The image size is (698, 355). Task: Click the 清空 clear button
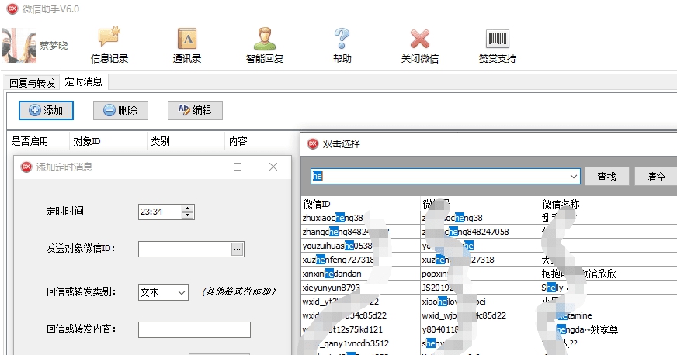[x=656, y=177]
